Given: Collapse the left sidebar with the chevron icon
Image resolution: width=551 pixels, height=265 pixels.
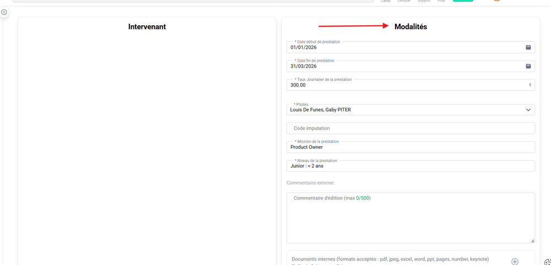Looking at the screenshot, I should [4, 12].
